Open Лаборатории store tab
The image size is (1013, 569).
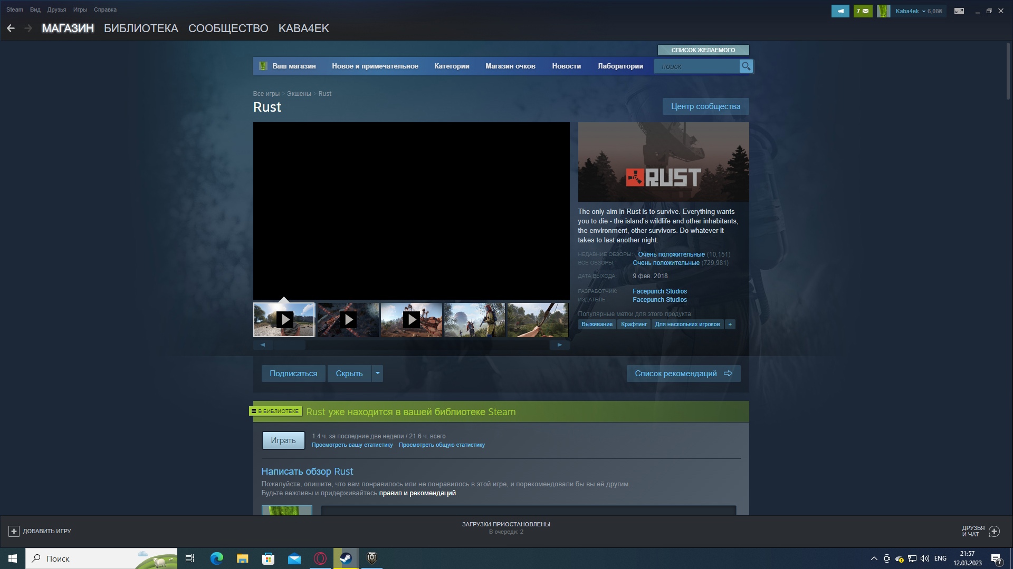[x=620, y=66]
